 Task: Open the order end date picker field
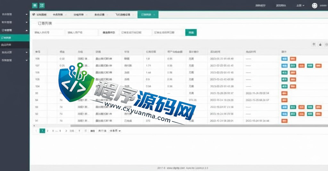168,33
